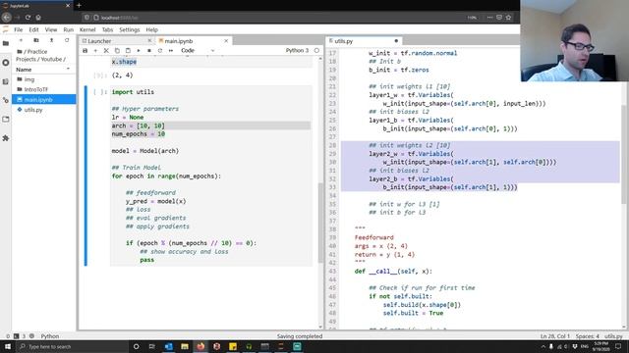Image resolution: width=629 pixels, height=353 pixels.
Task: Open the Settings menu
Action: coord(129,29)
